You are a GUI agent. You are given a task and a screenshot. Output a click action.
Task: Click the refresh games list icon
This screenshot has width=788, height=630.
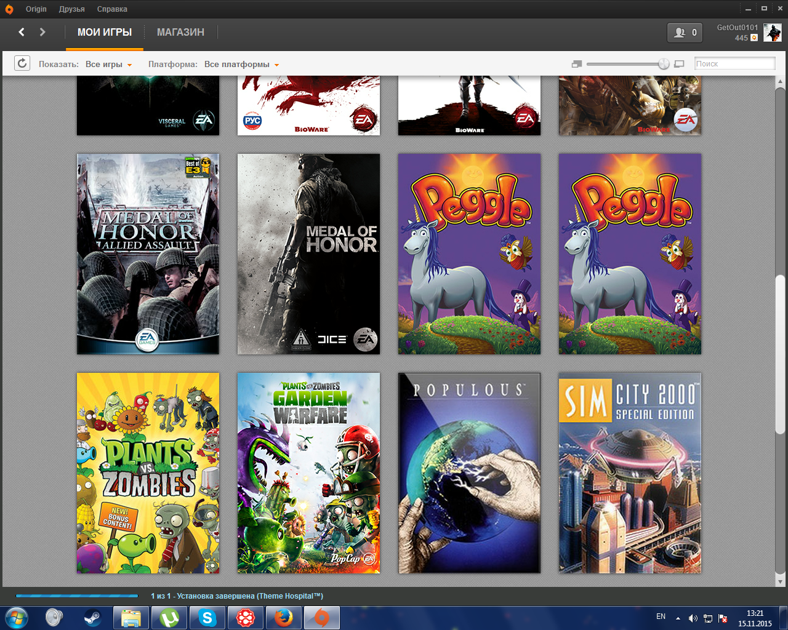22,63
